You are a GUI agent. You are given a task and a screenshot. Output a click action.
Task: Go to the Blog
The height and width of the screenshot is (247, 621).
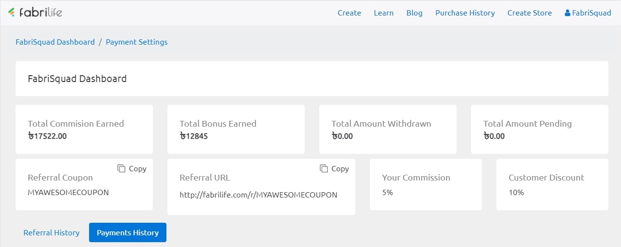414,13
